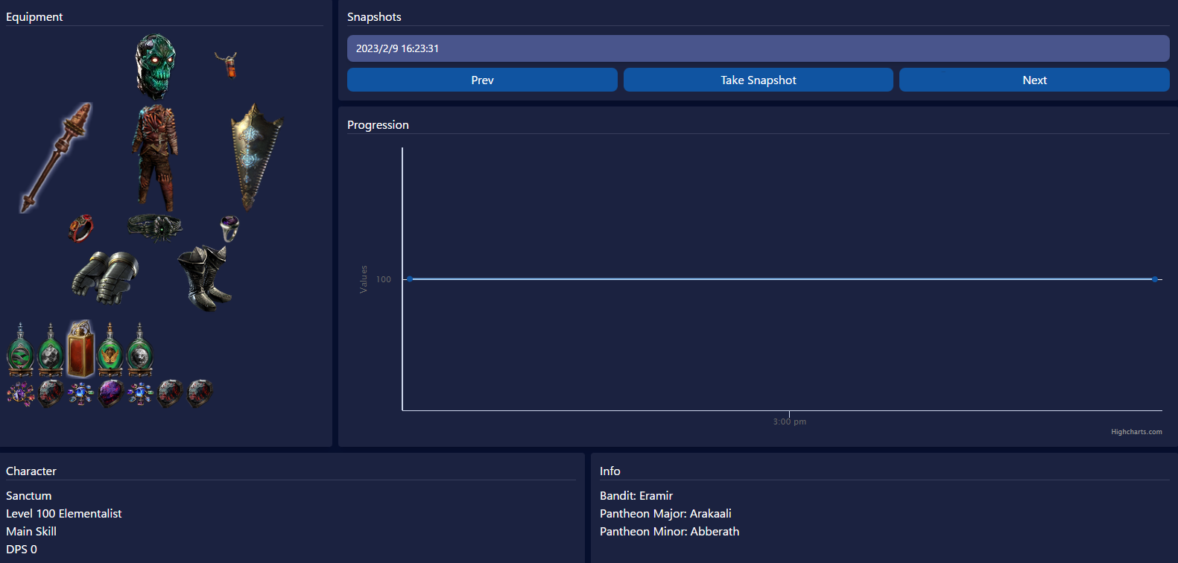Select the flask with stone emblem

pyautogui.click(x=51, y=349)
